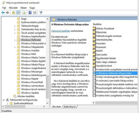
Task: Click tree pane scroll up arrow
Action: click(47, 19)
